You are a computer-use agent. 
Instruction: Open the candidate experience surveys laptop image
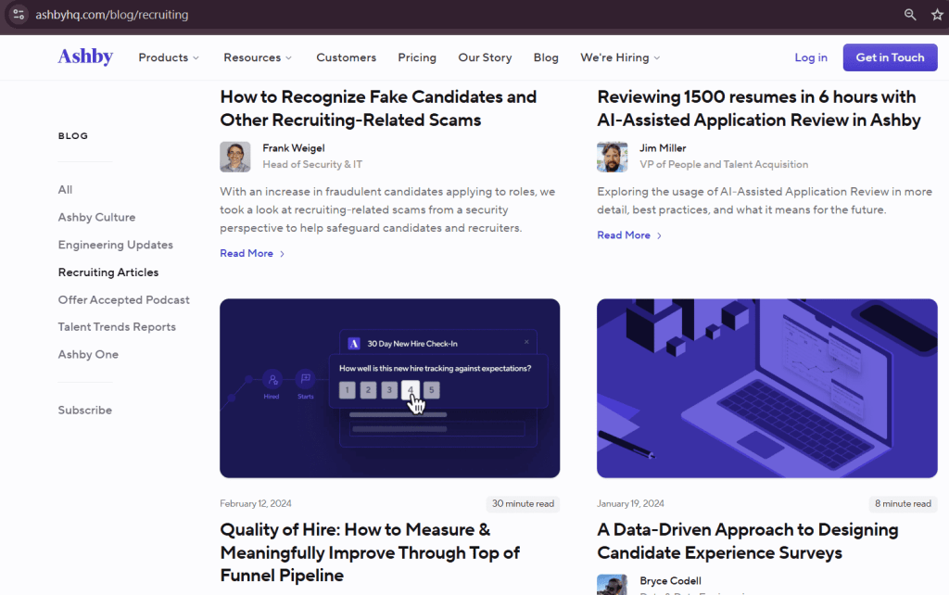coord(766,387)
